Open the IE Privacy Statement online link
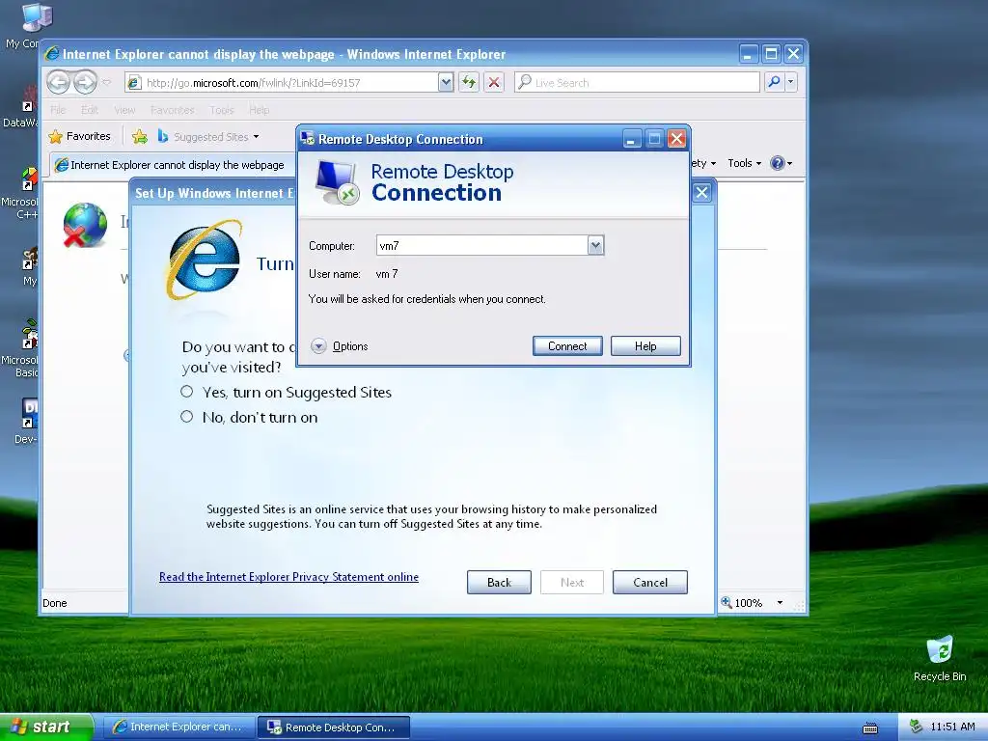The image size is (988, 741). coord(288,577)
